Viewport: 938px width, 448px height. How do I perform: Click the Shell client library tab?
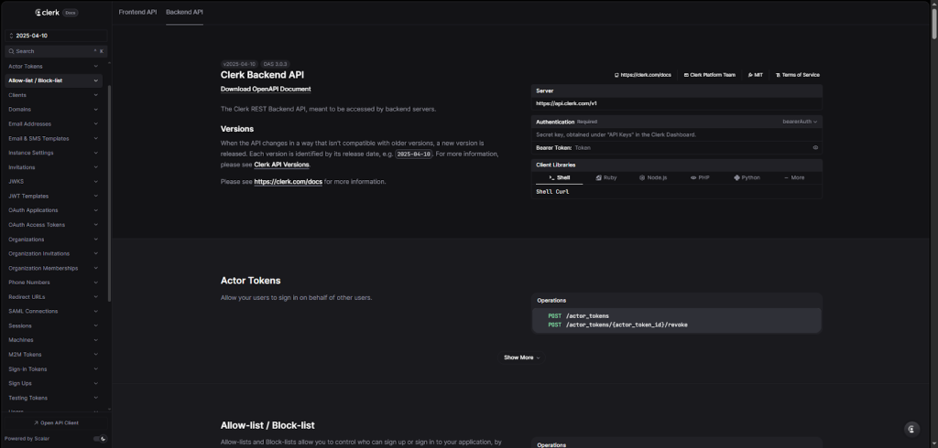click(559, 177)
